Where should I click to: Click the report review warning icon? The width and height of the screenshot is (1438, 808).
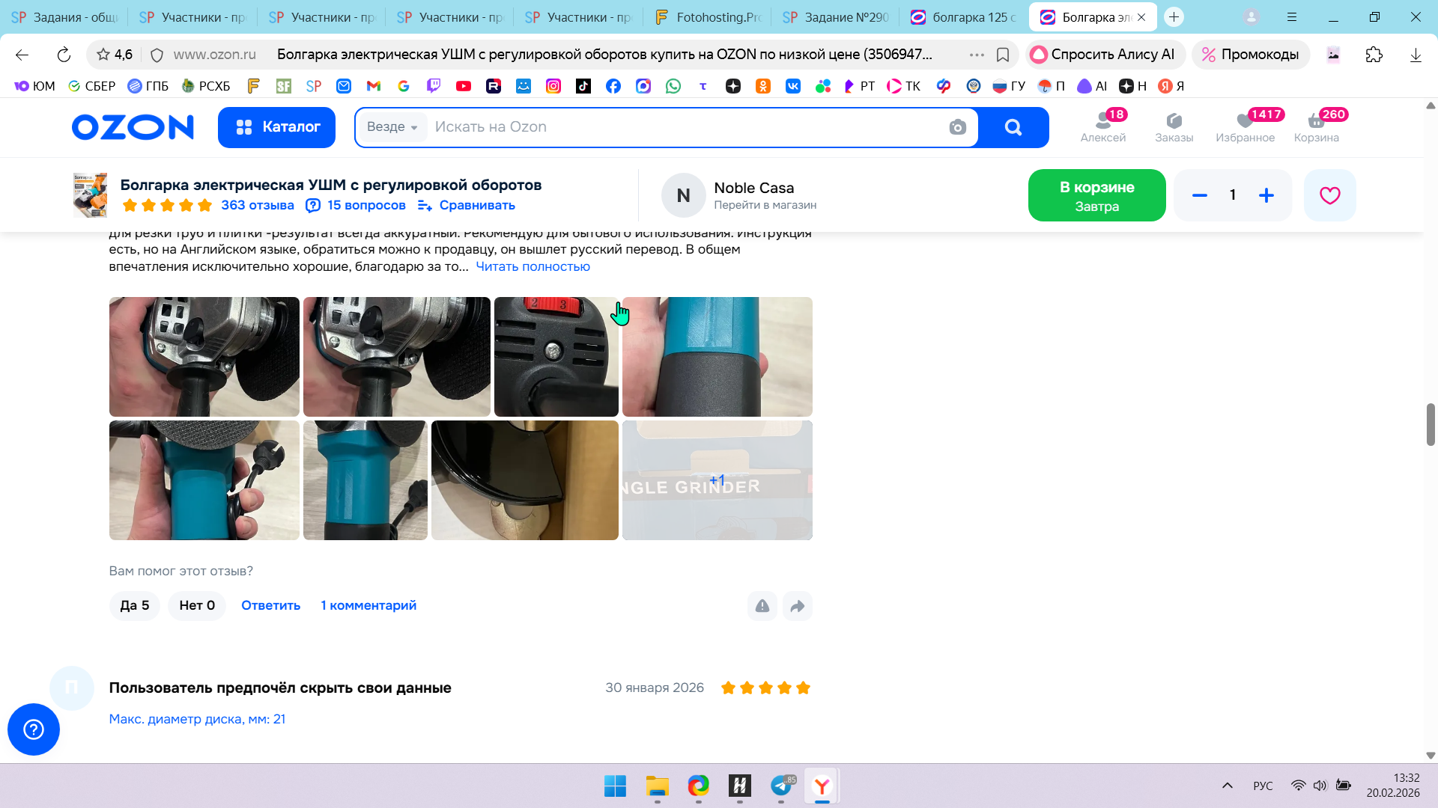point(762,606)
